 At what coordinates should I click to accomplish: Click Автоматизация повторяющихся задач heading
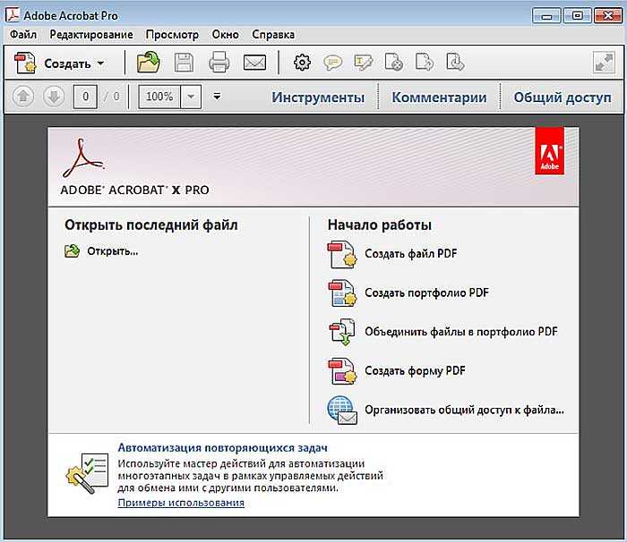point(222,448)
